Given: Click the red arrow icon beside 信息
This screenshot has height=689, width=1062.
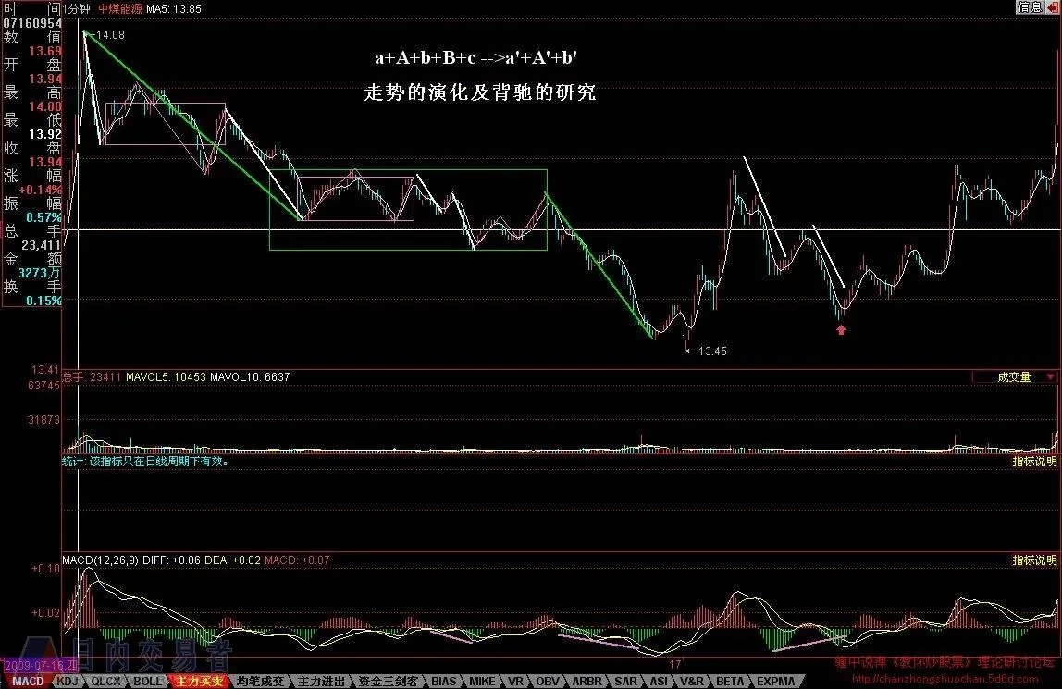Looking at the screenshot, I should coord(1052,7).
